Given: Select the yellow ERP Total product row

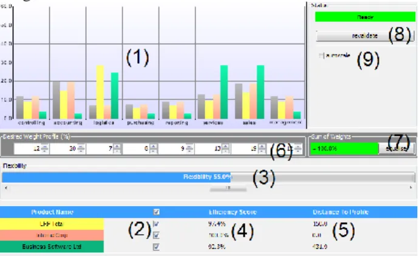Looking at the screenshot, I should [52, 224].
